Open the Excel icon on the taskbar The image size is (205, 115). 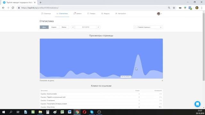coord(62,112)
